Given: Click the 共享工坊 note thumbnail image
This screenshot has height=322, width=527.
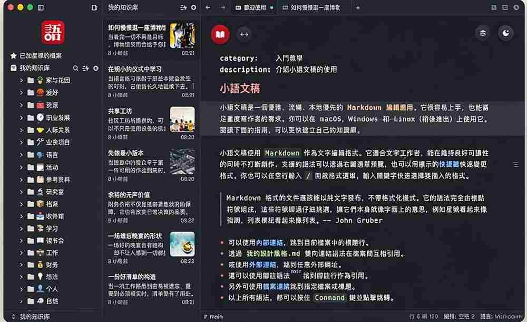Looking at the screenshot, I should (182, 120).
